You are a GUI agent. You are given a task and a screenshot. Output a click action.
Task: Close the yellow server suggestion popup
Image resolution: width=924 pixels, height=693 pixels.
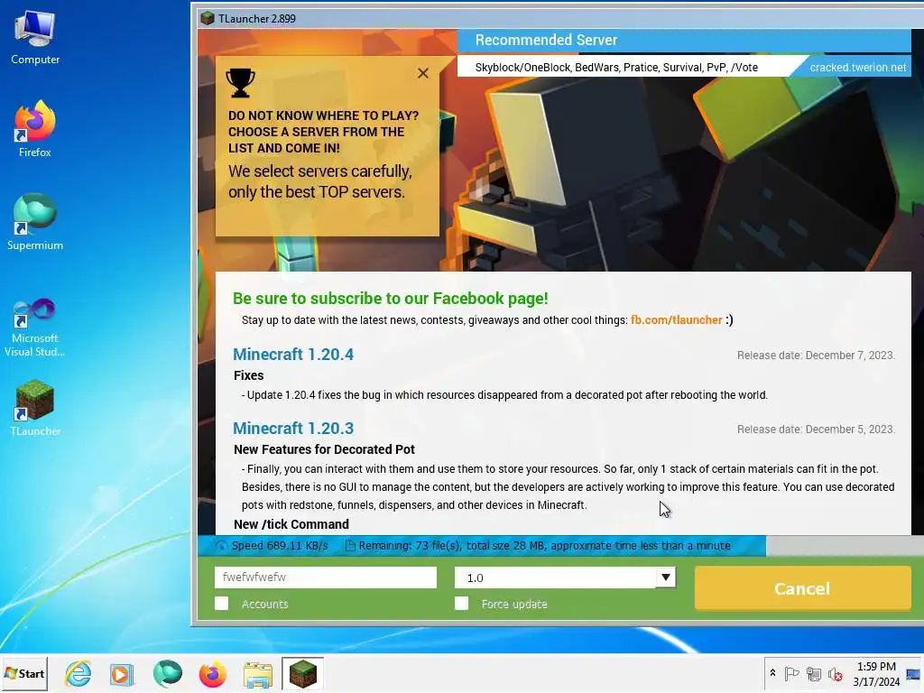[x=423, y=73]
